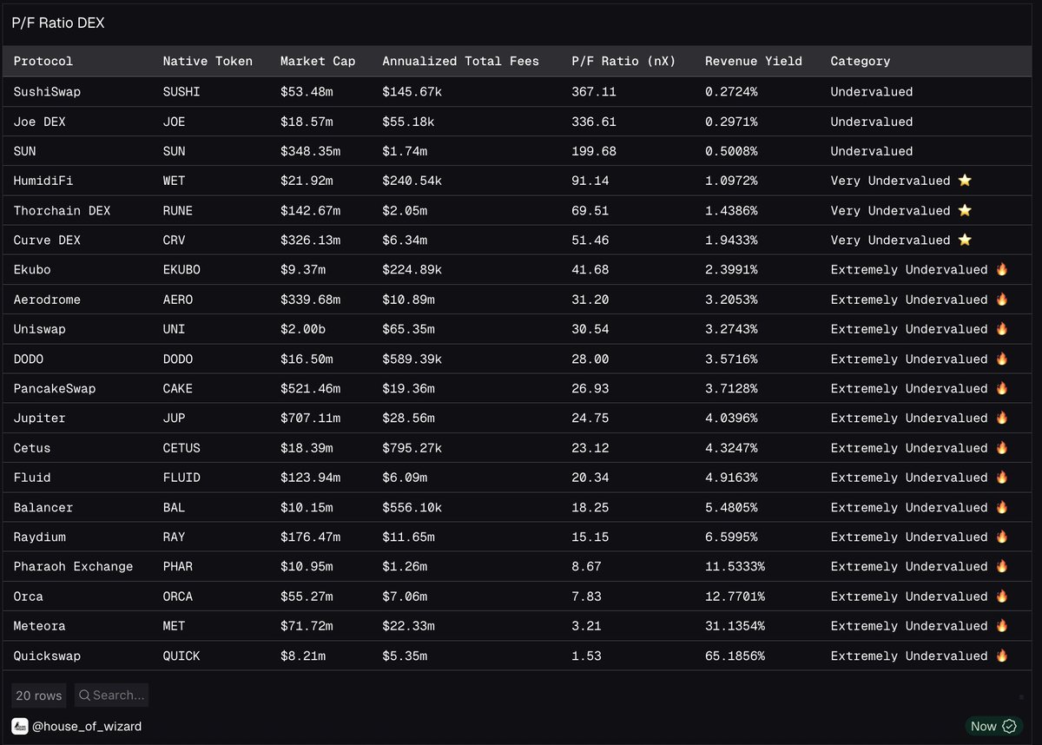Sort by P/F Ratio (nX) header
The width and height of the screenshot is (1042, 745).
623,62
